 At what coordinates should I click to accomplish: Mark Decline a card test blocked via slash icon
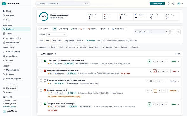pos(159,71)
